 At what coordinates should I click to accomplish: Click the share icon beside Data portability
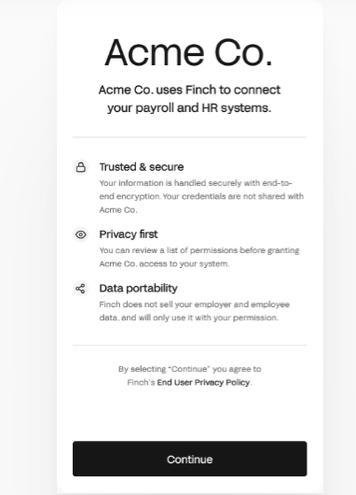[81, 288]
